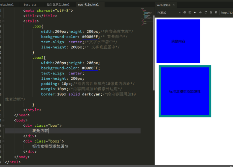Switch to the 怪异盒模型.html tab
This screenshot has width=233, height=167.
tap(58, 5)
